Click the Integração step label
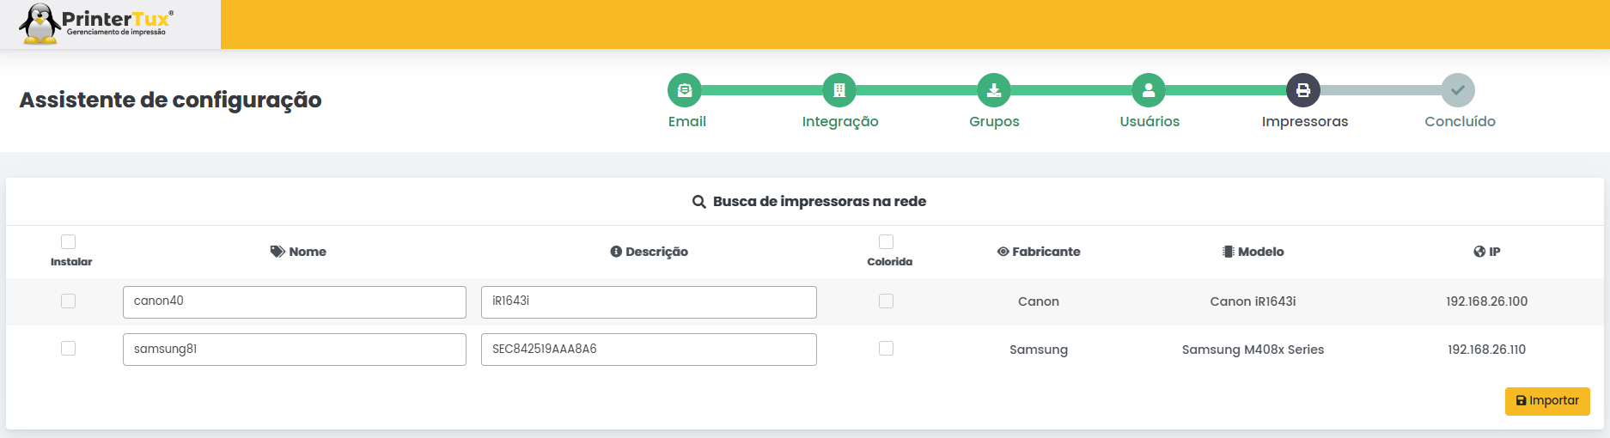 840,122
